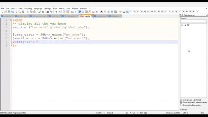
Task: Create a new file from toolbar
Action: point(2,12)
